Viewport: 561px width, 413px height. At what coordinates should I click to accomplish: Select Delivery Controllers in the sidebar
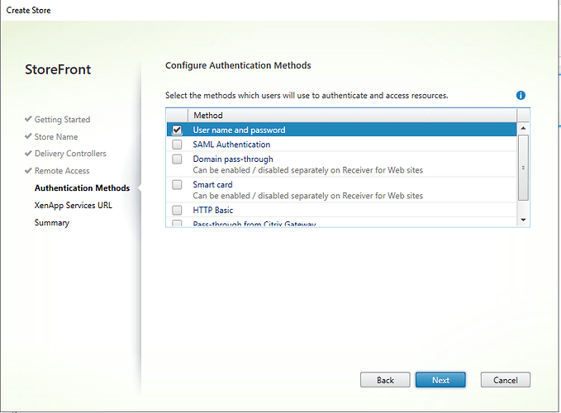point(70,154)
